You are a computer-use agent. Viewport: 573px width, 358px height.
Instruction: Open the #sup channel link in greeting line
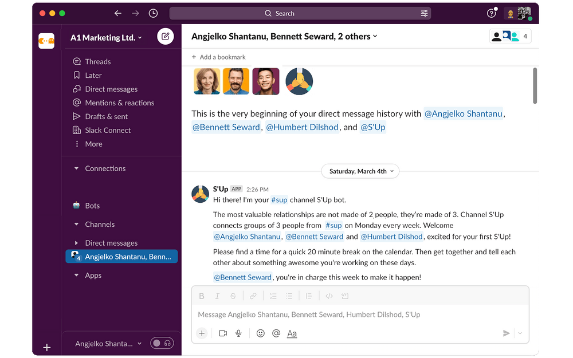pyautogui.click(x=279, y=200)
